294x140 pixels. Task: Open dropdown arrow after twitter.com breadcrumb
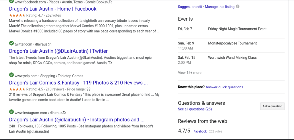[x=50, y=44]
